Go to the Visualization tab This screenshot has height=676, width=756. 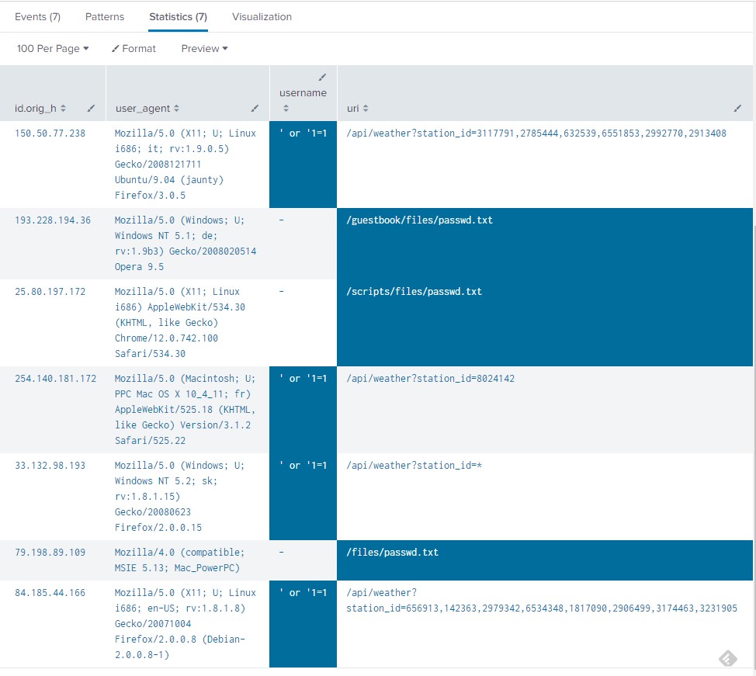click(x=262, y=16)
